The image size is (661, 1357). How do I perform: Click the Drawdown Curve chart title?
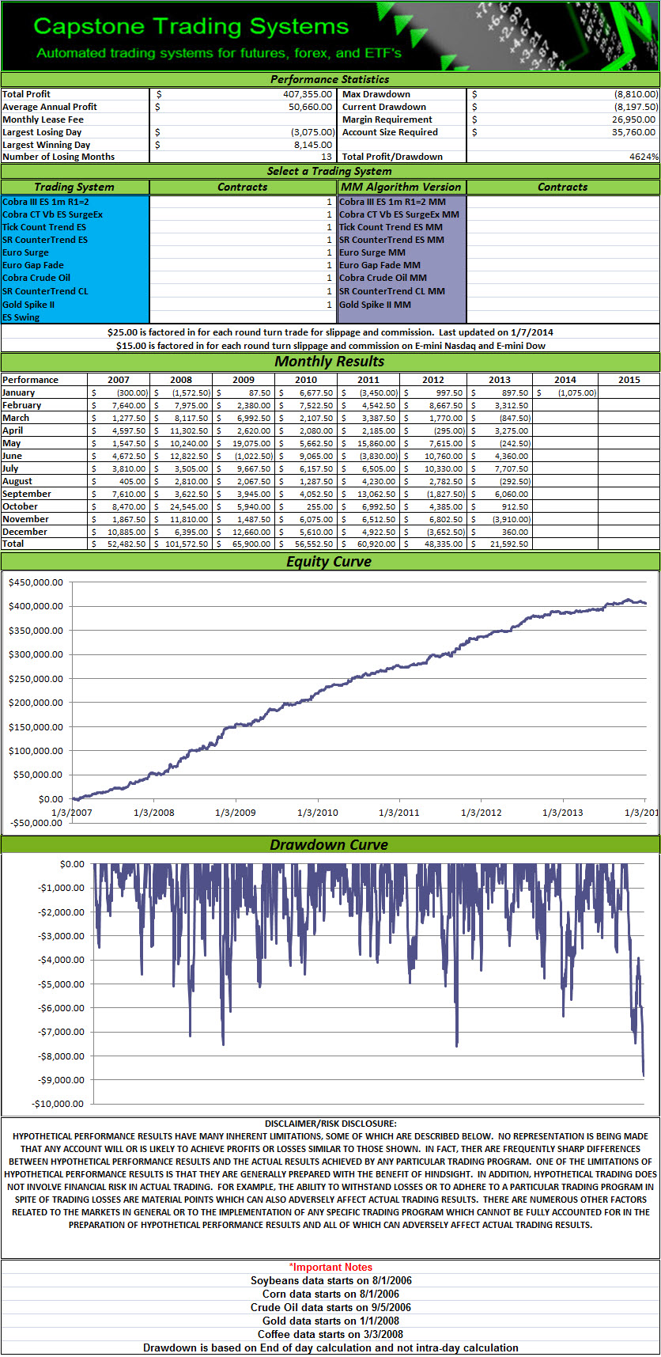point(330,845)
